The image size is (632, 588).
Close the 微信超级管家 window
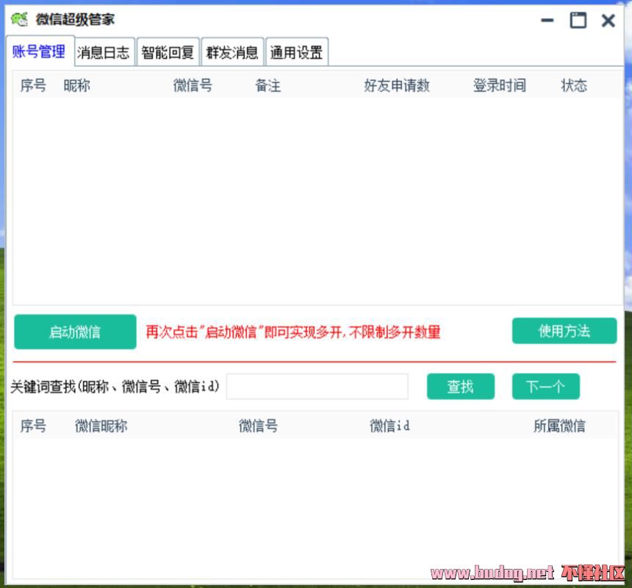tap(608, 21)
